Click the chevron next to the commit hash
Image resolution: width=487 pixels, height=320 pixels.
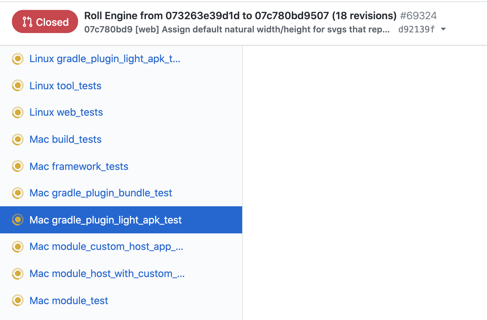point(444,29)
